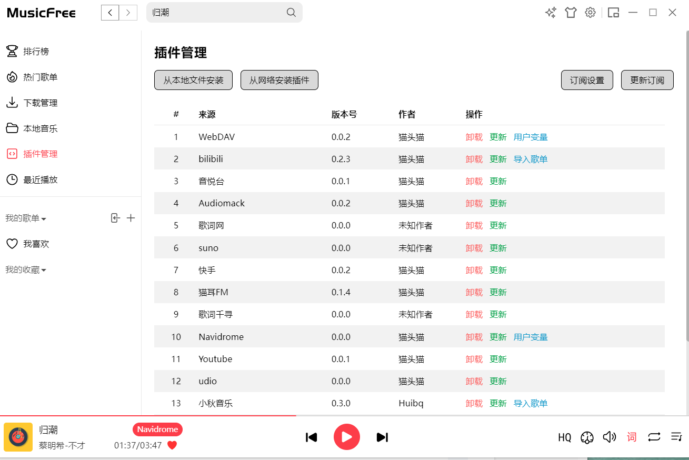Screen dimensions: 689x460
Task: Open the HQ quality selector
Action: click(x=564, y=437)
